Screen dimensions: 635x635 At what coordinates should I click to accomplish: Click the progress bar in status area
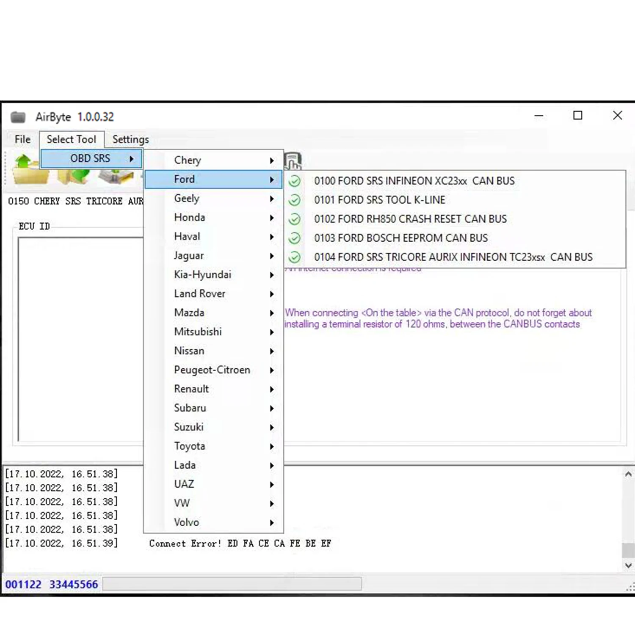[232, 584]
